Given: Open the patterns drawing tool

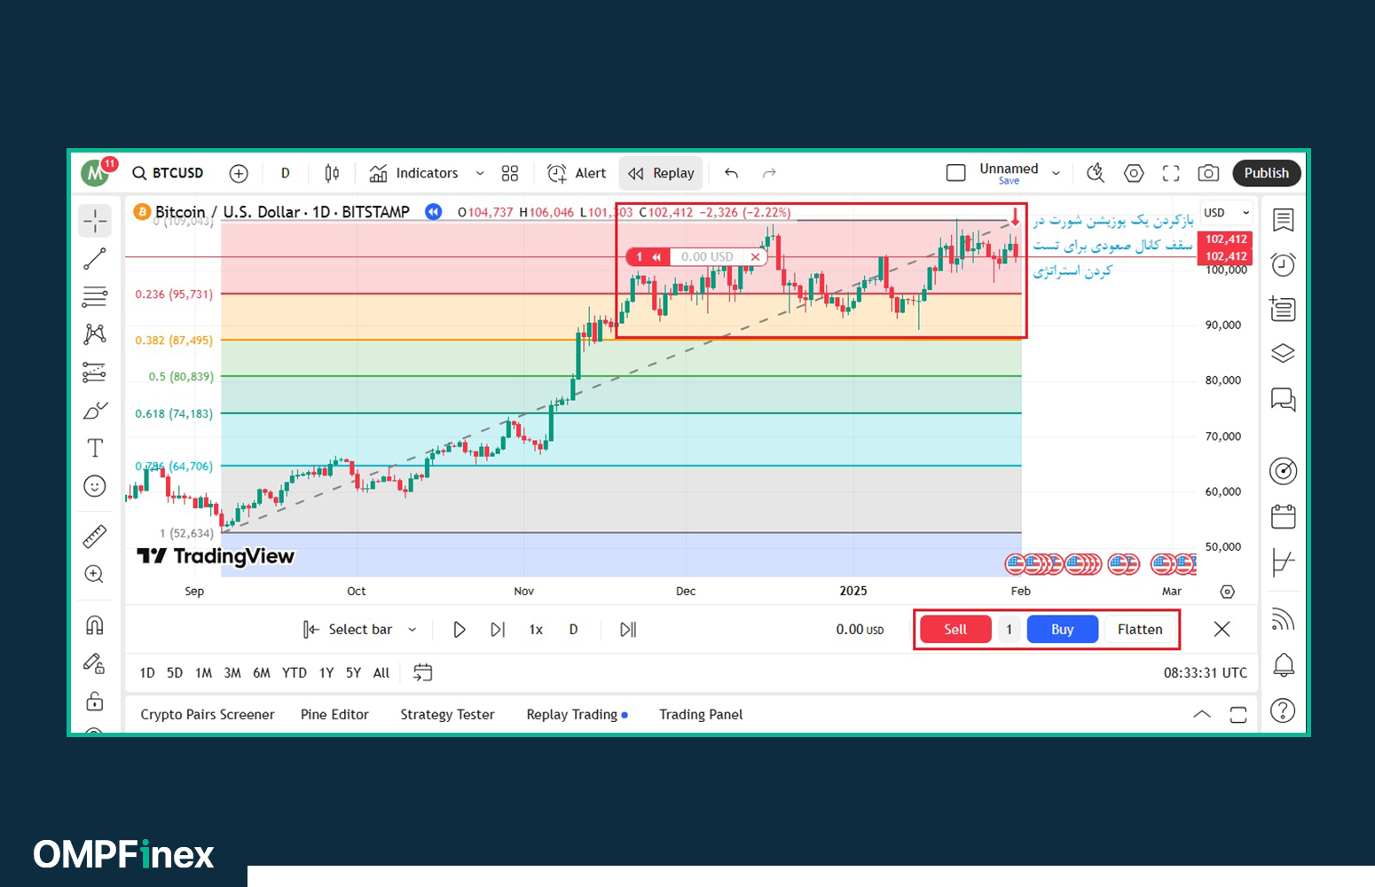Looking at the screenshot, I should click(x=95, y=334).
